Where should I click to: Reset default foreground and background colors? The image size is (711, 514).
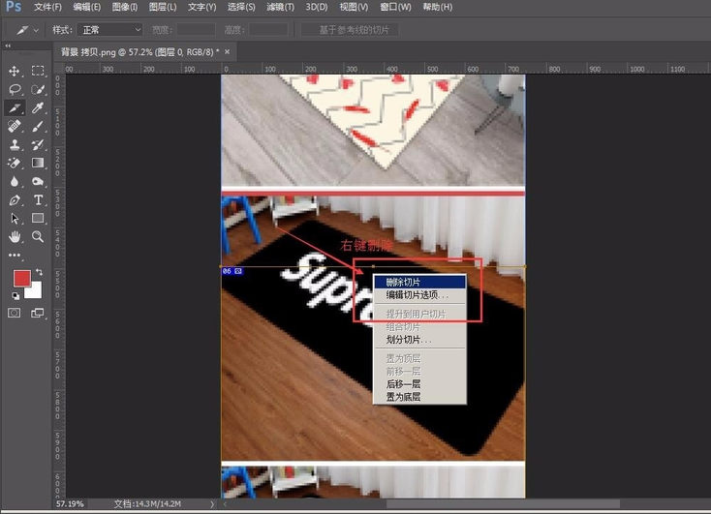(15, 296)
